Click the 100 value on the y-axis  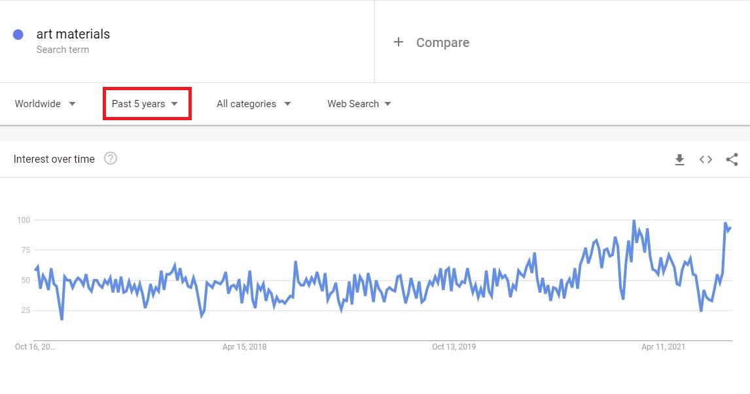[24, 220]
